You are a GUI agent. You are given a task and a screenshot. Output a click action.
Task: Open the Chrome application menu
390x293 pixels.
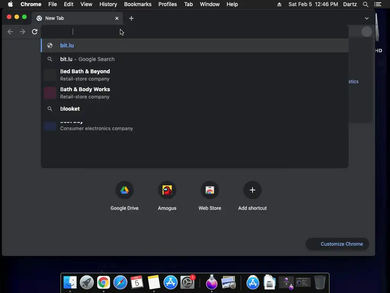tap(31, 4)
